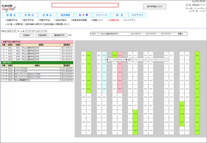Select green machine cell 0011 in layout
Viewport: 207px width, 143px height.
click(x=89, y=56)
